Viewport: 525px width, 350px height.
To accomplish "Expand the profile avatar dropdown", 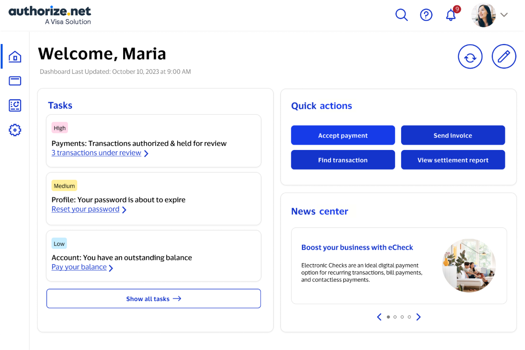I will coord(484,15).
